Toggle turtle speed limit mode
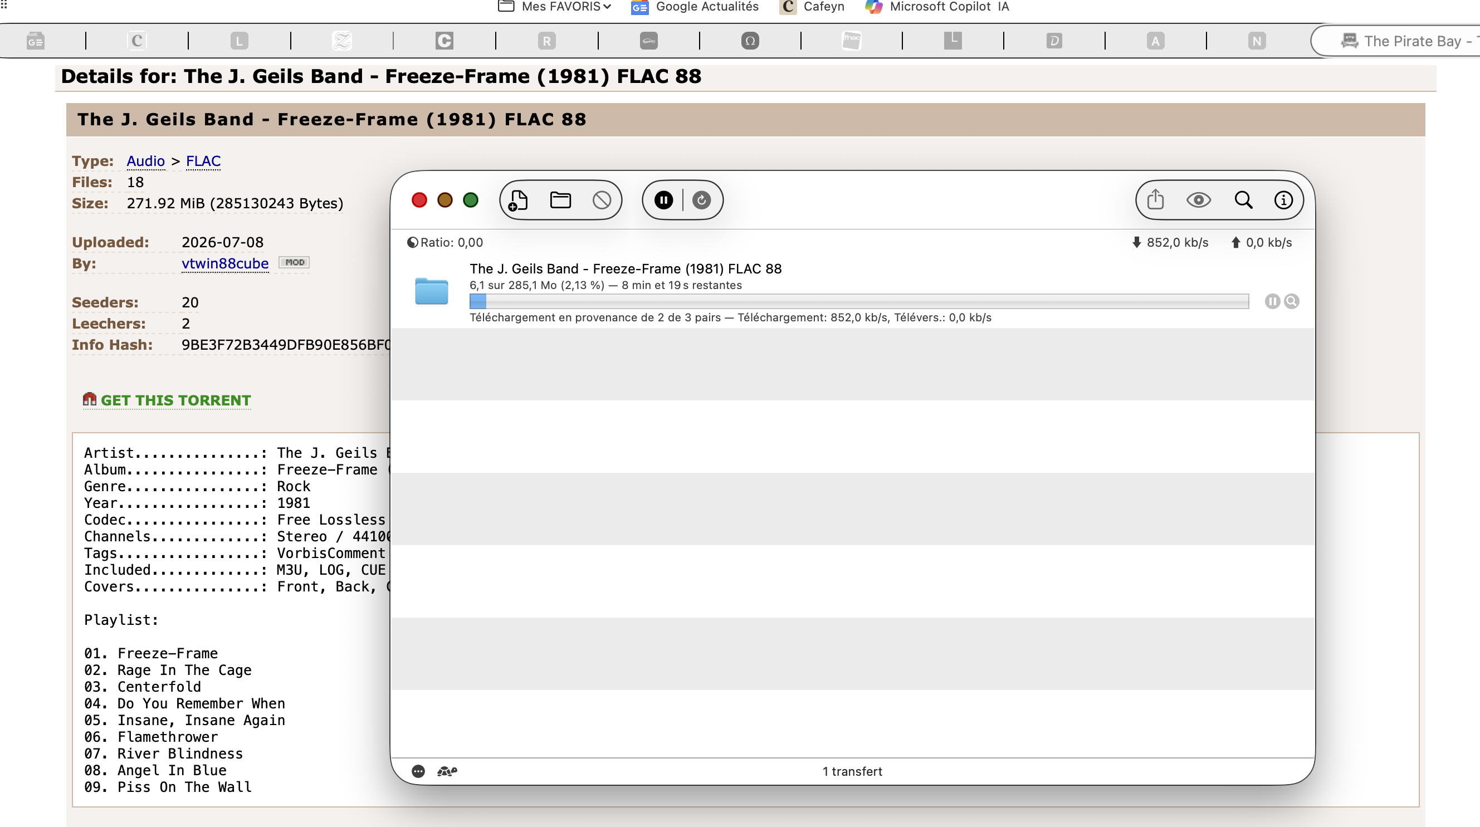This screenshot has height=827, width=1480. coord(447,771)
